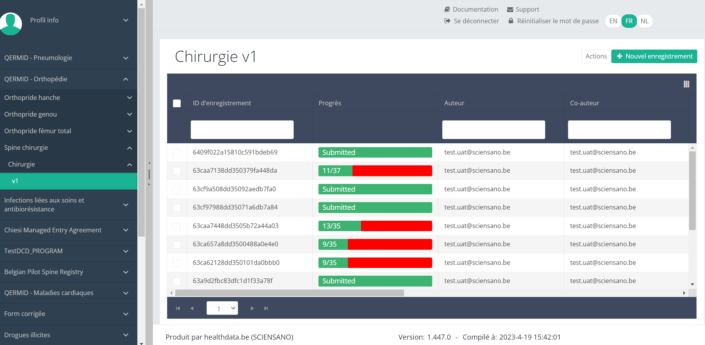The image size is (705, 345).
Task: Click Nouvel enregistrement button
Action: tap(654, 56)
